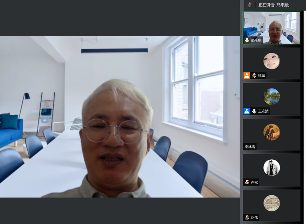Click 王宏波's landscape avatar
The image size is (306, 224).
point(271,96)
